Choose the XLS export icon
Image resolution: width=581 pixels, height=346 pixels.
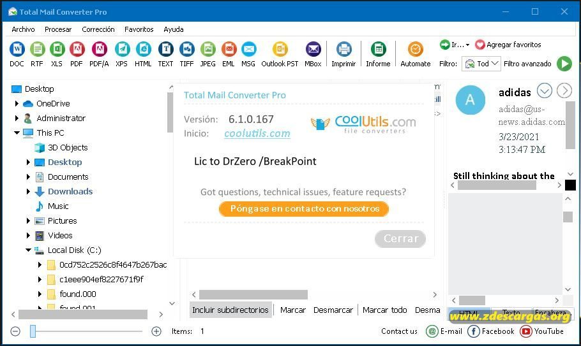57,49
